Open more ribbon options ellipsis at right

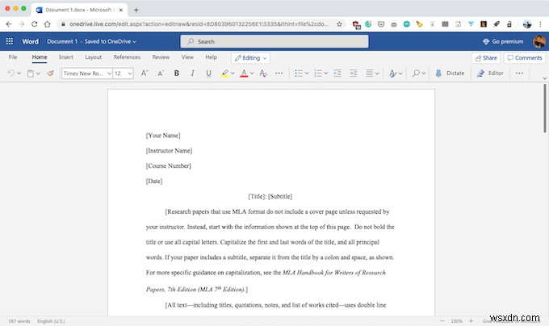pyautogui.click(x=520, y=73)
